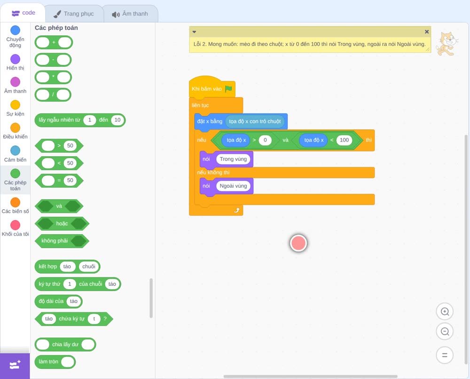Close the yellow comment note
The width and height of the screenshot is (470, 379).
point(427,32)
